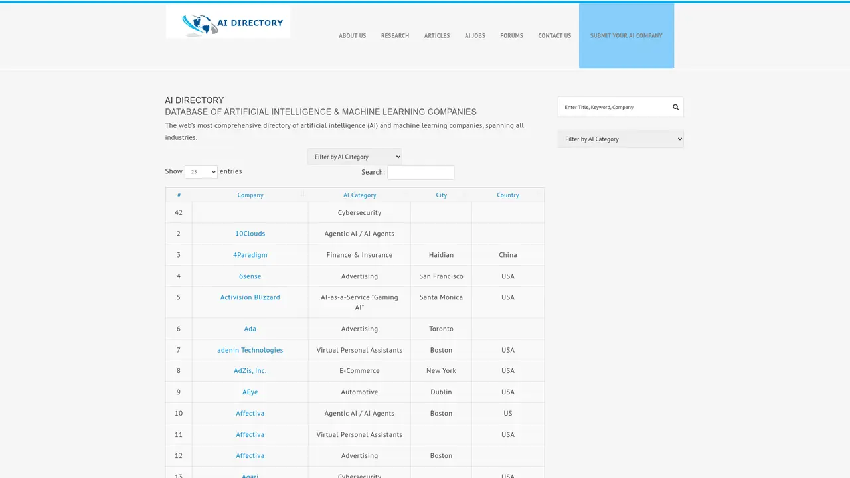The image size is (850, 478).
Task: Visit the 6sense company page
Action: (x=250, y=276)
